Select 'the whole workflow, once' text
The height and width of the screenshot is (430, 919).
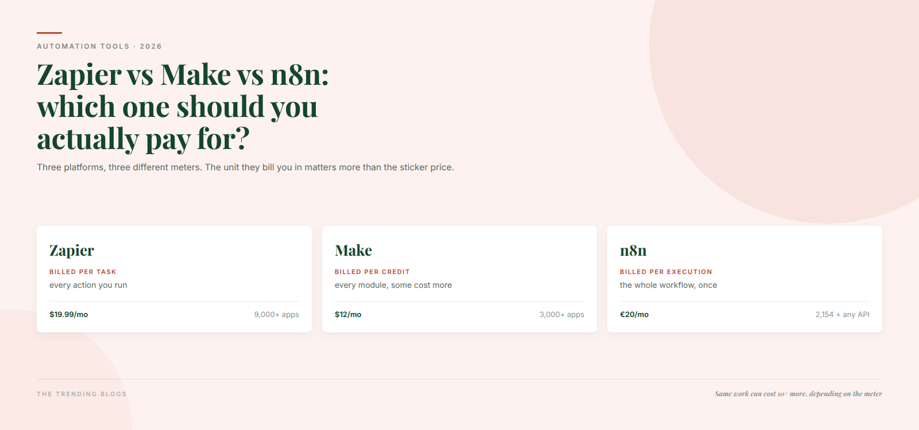(x=669, y=285)
